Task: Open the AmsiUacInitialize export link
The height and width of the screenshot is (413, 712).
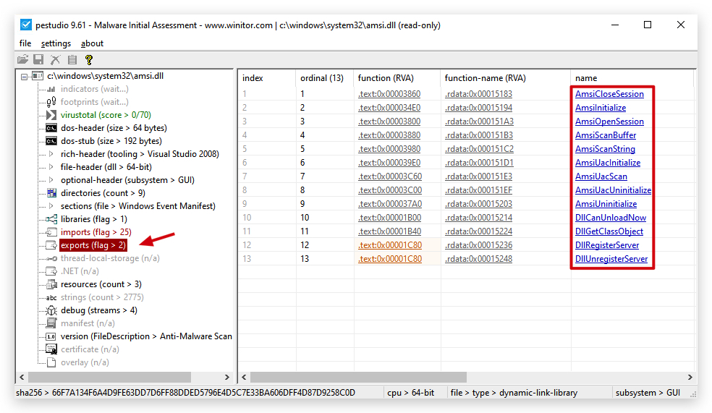Action: pos(608,163)
